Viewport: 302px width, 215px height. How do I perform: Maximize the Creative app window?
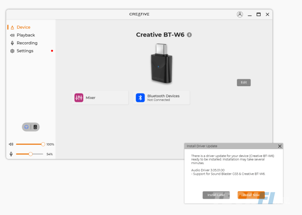tap(258, 14)
